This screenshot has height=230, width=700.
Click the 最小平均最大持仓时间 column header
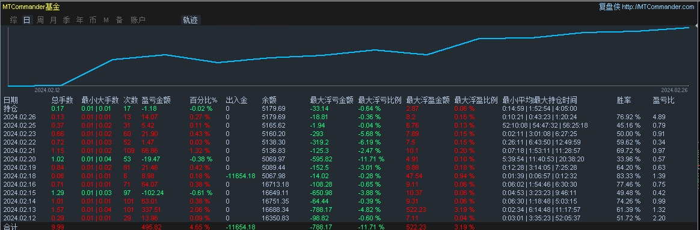tap(539, 101)
